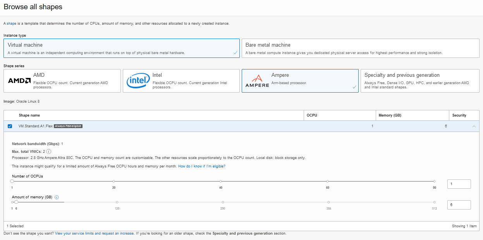Click the OCPU count input field

coord(459,184)
